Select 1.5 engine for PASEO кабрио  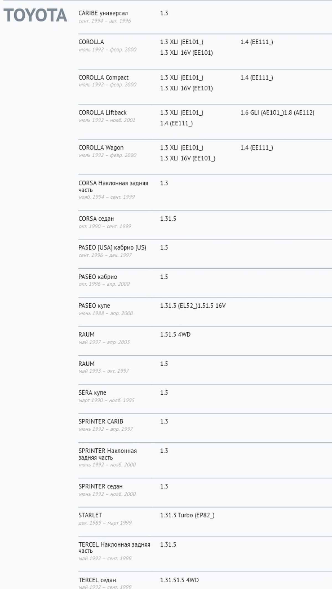(x=164, y=277)
